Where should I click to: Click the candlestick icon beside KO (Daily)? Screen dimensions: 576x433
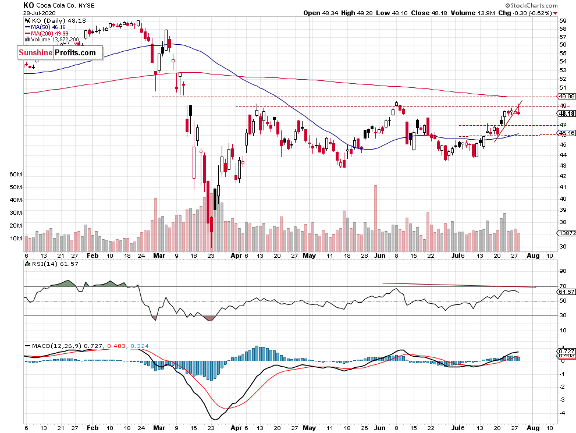29,21
